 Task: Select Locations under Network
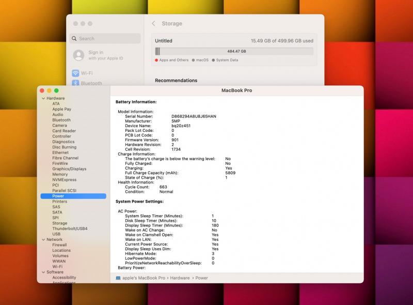pyautogui.click(x=61, y=250)
